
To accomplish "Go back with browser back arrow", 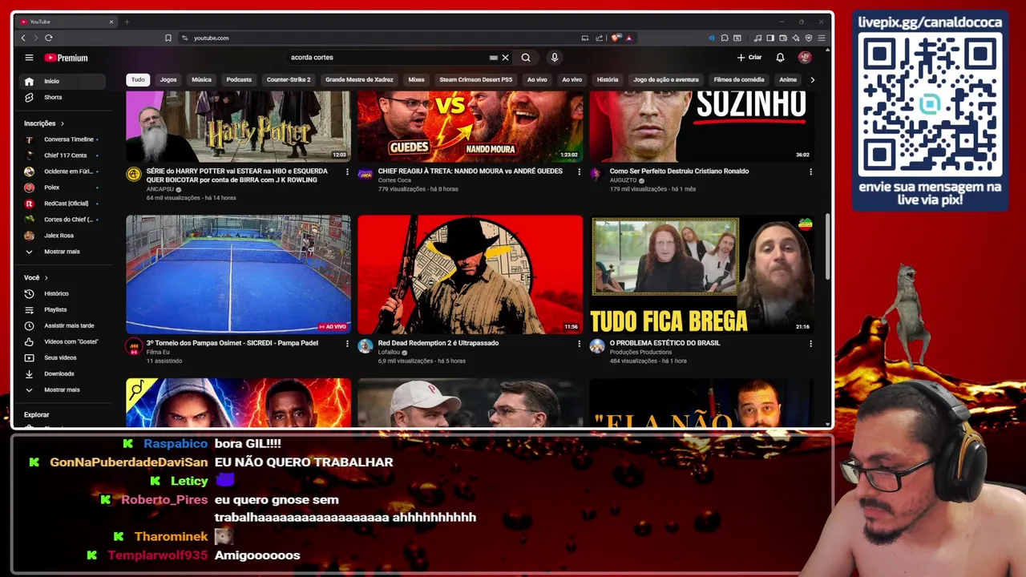I will click(23, 38).
